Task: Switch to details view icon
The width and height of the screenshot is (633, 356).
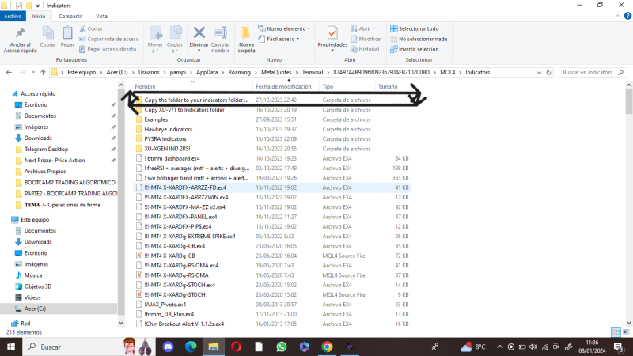Action: (x=616, y=332)
